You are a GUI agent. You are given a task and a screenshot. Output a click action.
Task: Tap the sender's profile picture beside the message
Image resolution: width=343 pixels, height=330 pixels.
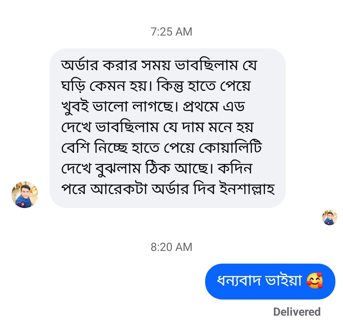coord(25,195)
